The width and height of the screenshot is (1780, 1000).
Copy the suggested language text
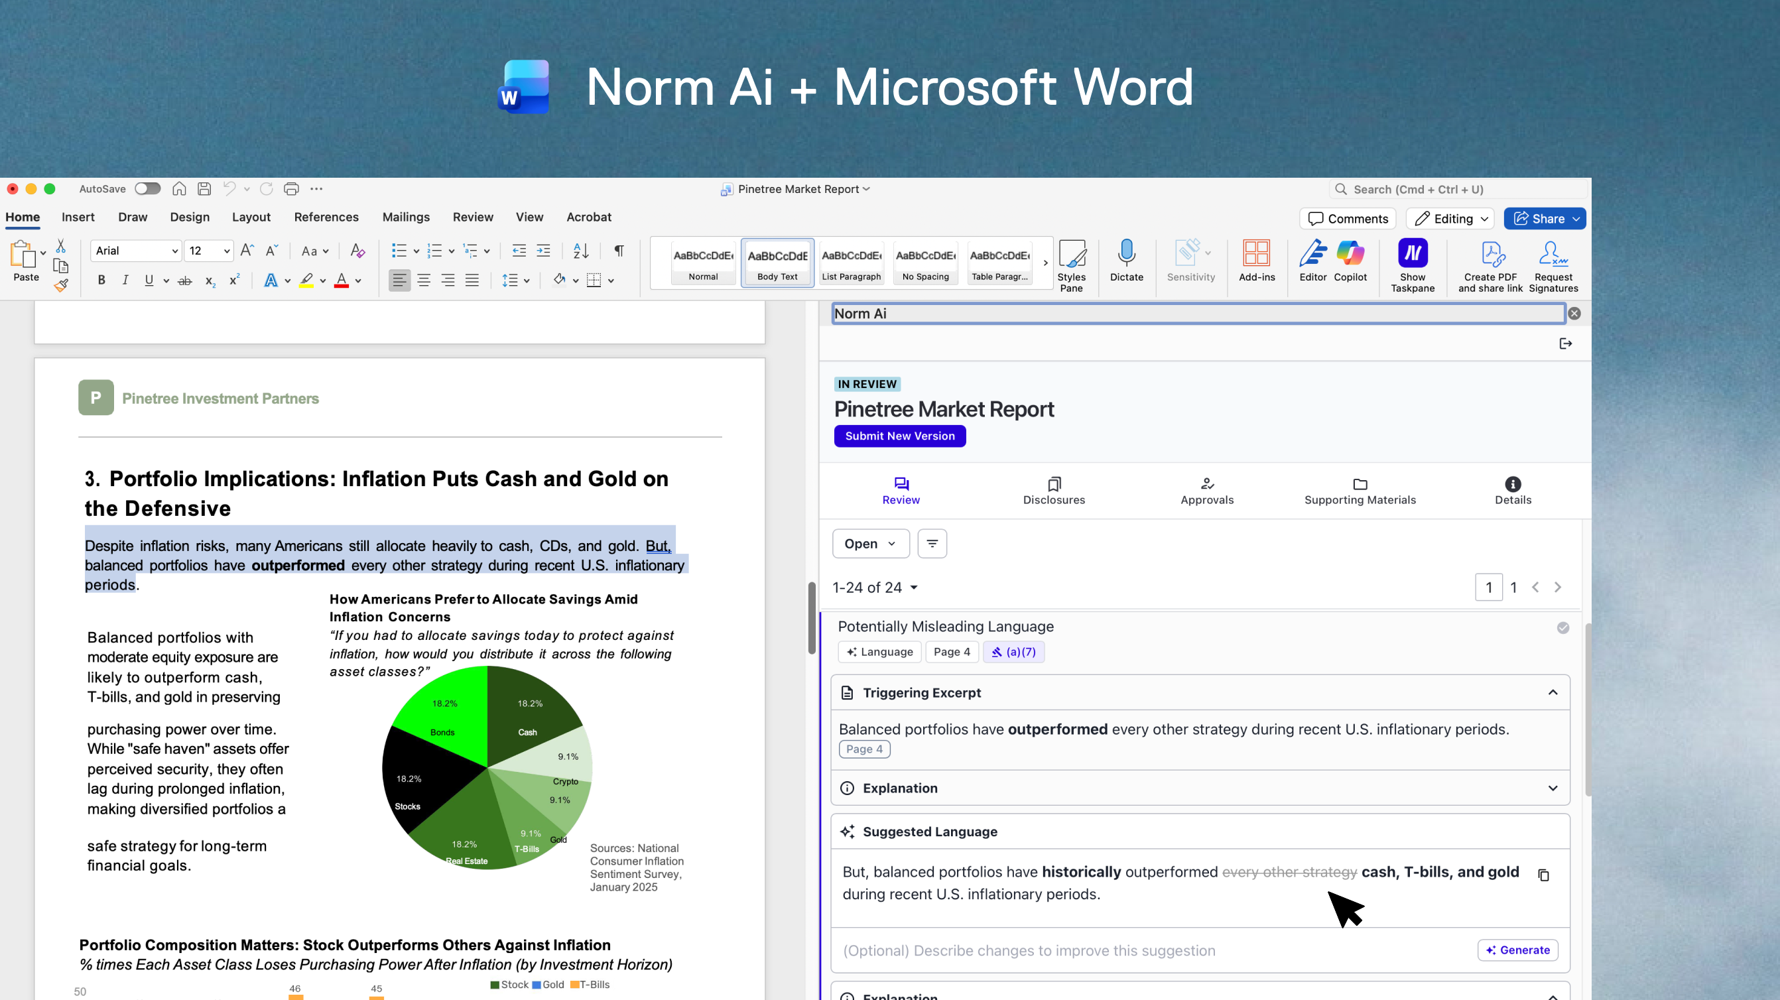click(1543, 875)
